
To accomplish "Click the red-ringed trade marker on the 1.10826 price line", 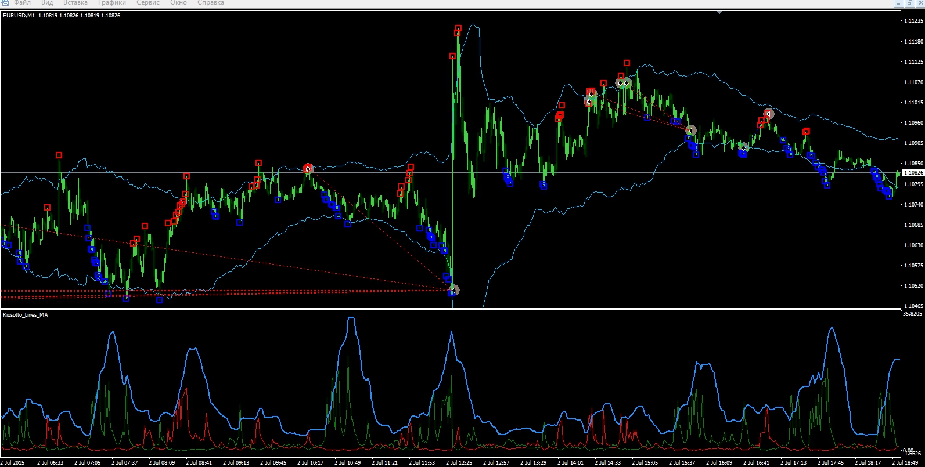I will click(308, 169).
